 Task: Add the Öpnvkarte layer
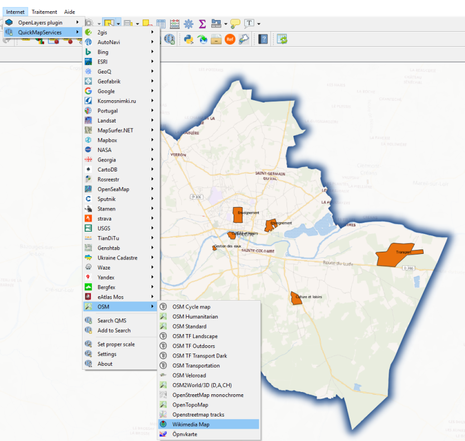[209, 434]
